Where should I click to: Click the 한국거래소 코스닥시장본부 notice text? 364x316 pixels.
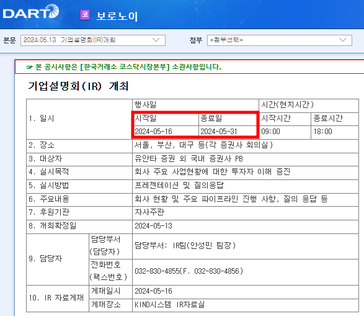pyautogui.click(x=125, y=67)
